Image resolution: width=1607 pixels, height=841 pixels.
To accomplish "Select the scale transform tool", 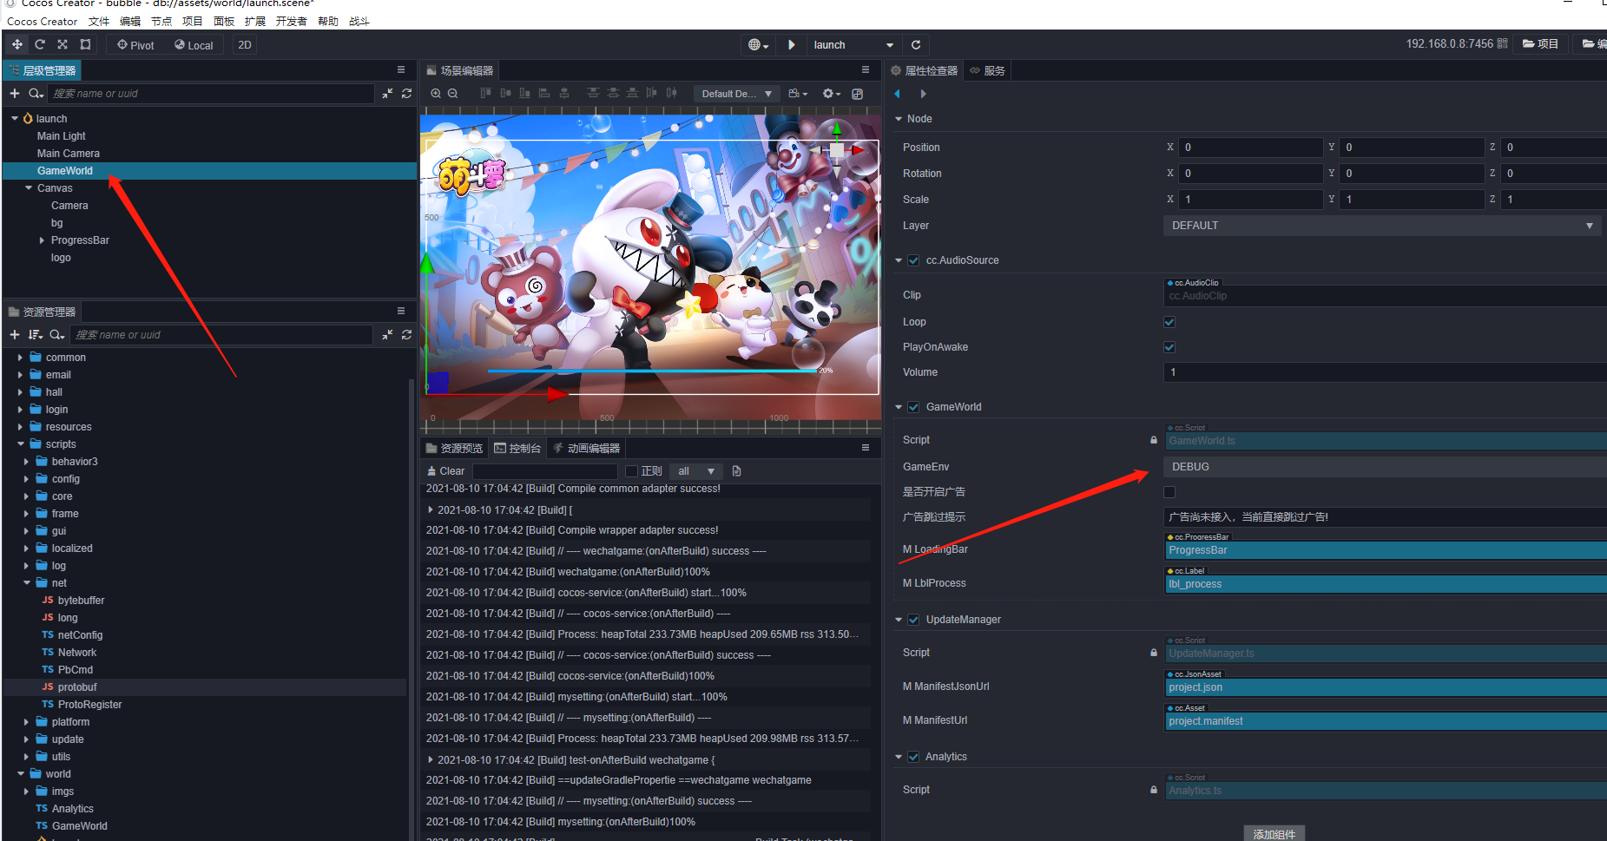I will (63, 44).
